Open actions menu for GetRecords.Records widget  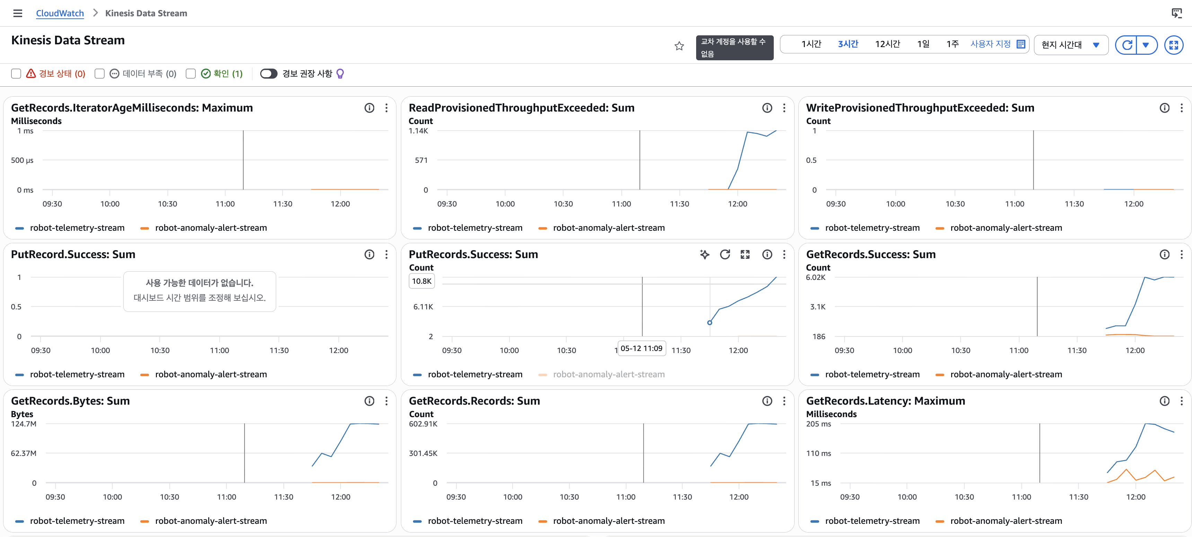[784, 402]
